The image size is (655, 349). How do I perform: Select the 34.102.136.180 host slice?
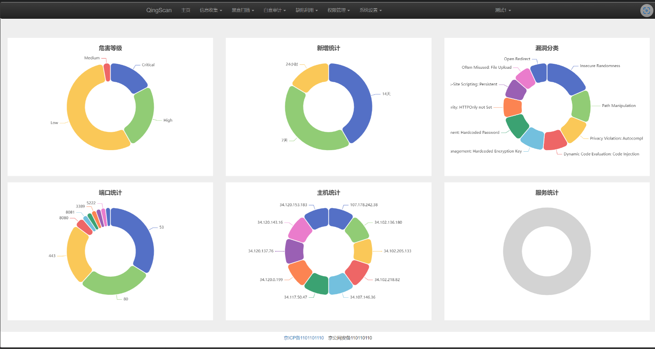coord(357,230)
